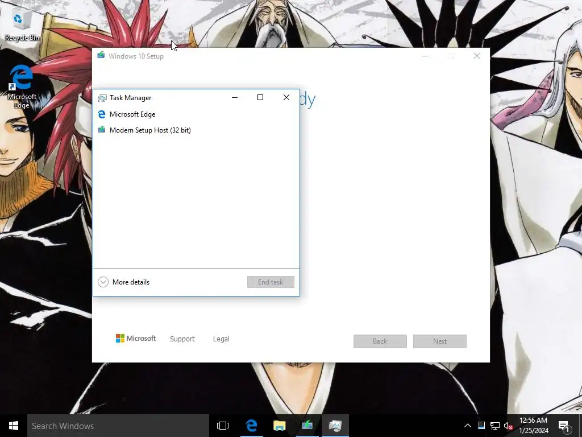Open Microsoft Edge from the taskbar
The width and height of the screenshot is (582, 437).
click(x=251, y=426)
